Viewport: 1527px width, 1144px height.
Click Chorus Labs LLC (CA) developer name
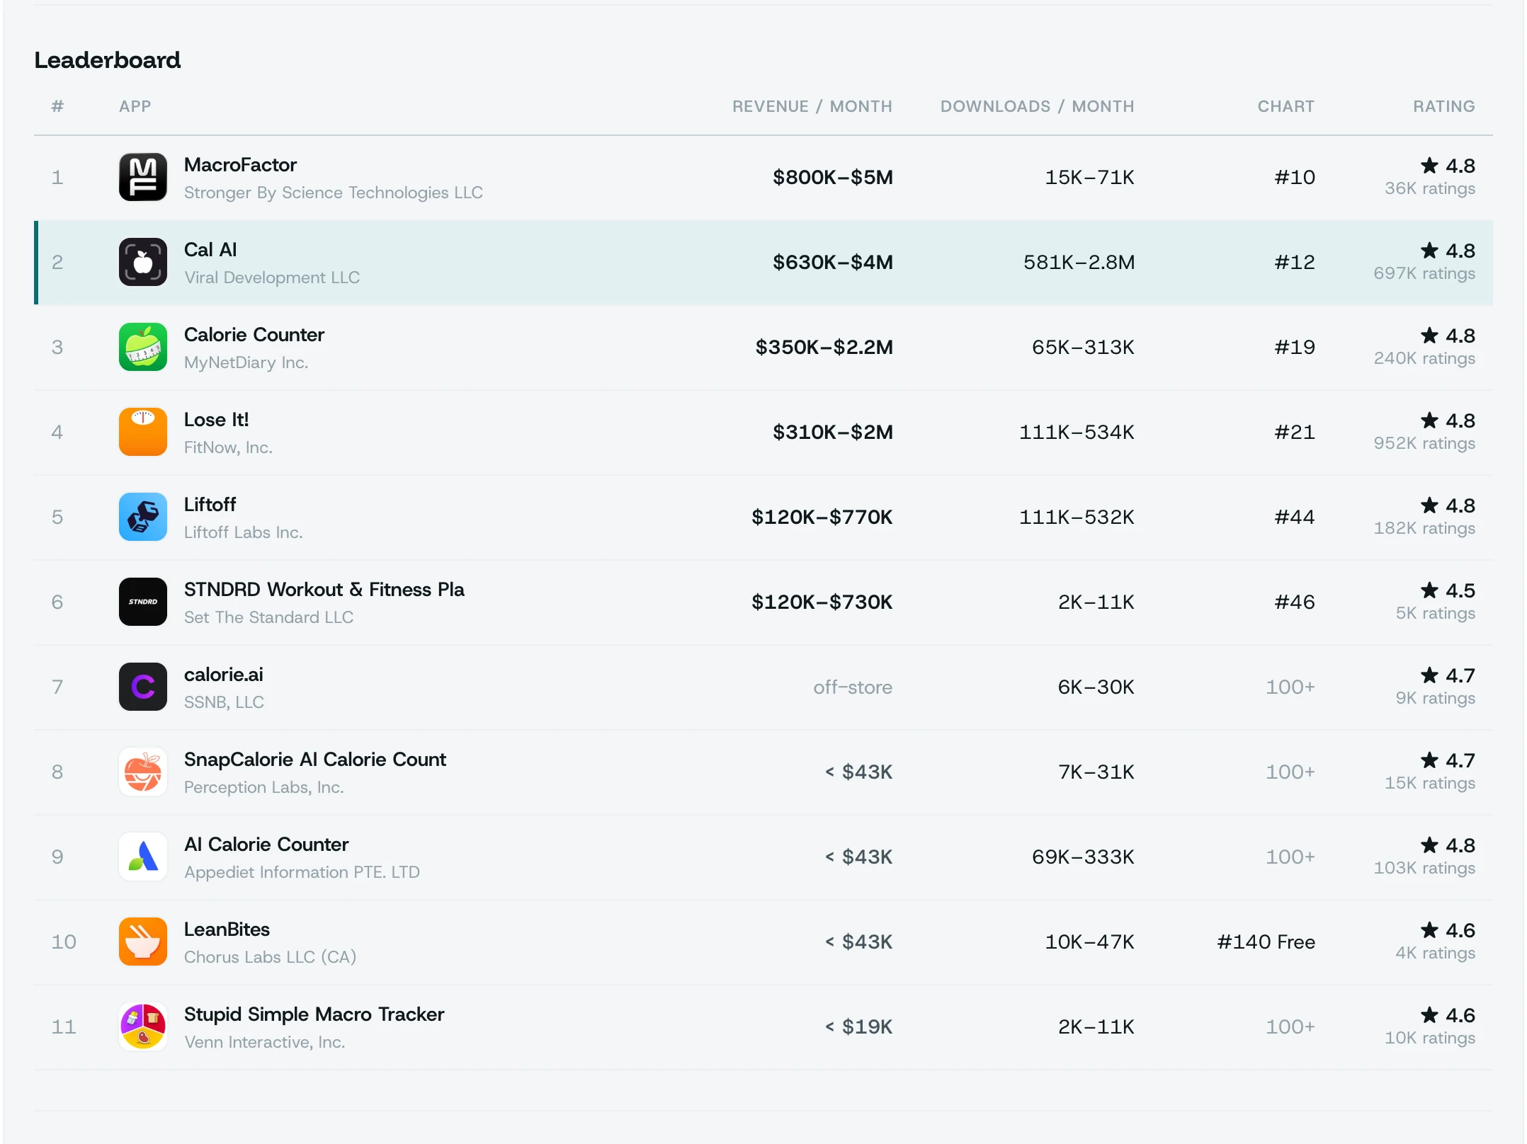click(270, 957)
